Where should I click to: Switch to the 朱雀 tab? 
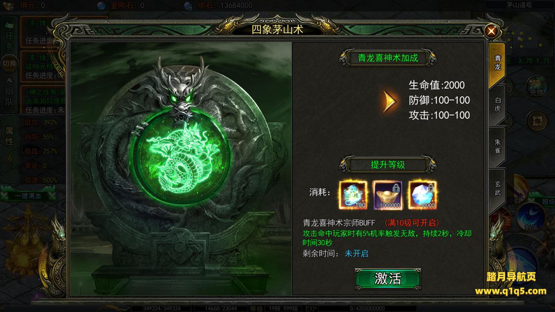tap(497, 146)
